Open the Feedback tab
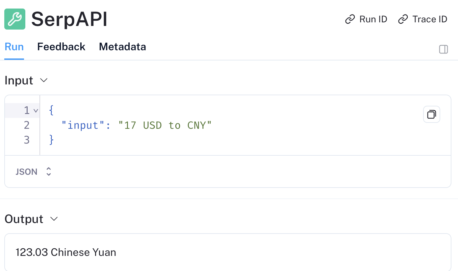 pyautogui.click(x=61, y=47)
